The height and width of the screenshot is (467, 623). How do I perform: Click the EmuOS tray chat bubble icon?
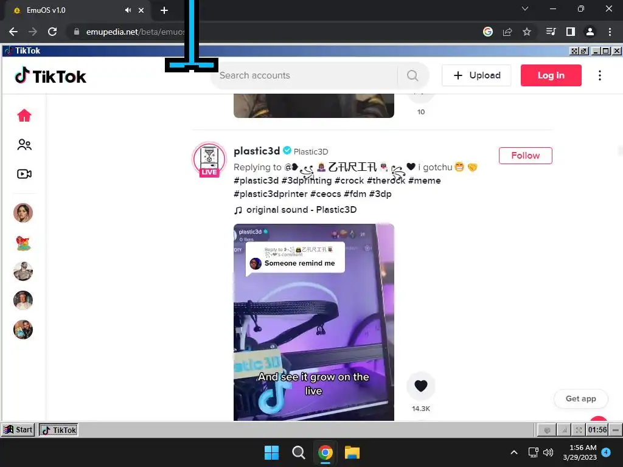click(x=547, y=430)
